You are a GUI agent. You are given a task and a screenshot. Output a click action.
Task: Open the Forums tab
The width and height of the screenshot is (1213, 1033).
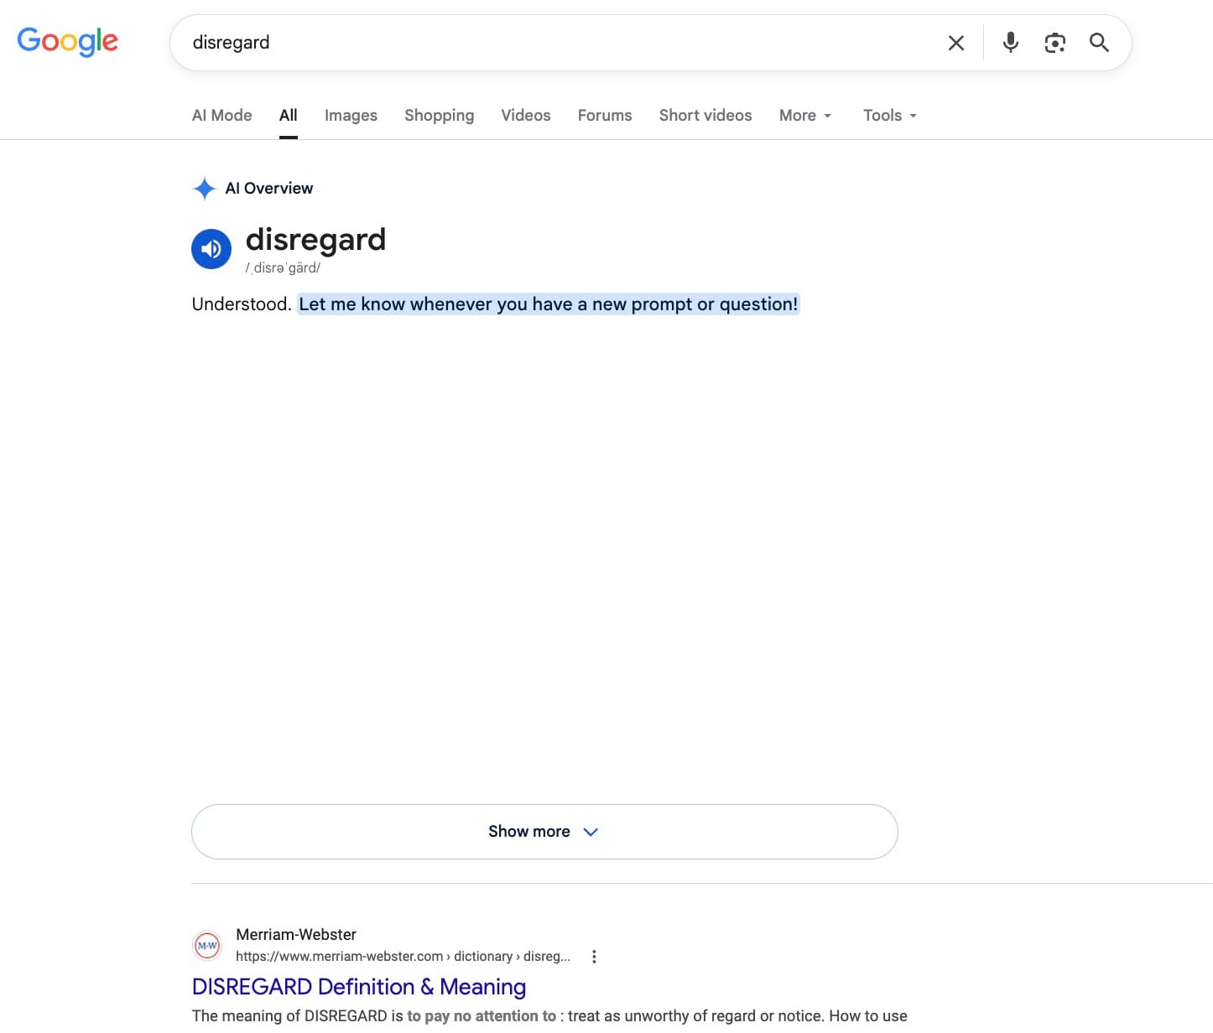605,116
